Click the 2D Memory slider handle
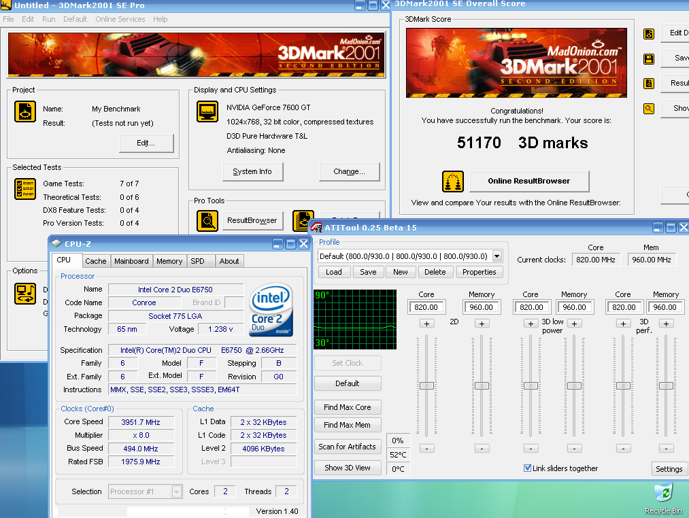Screen dimensions: 689x518 [482, 385]
